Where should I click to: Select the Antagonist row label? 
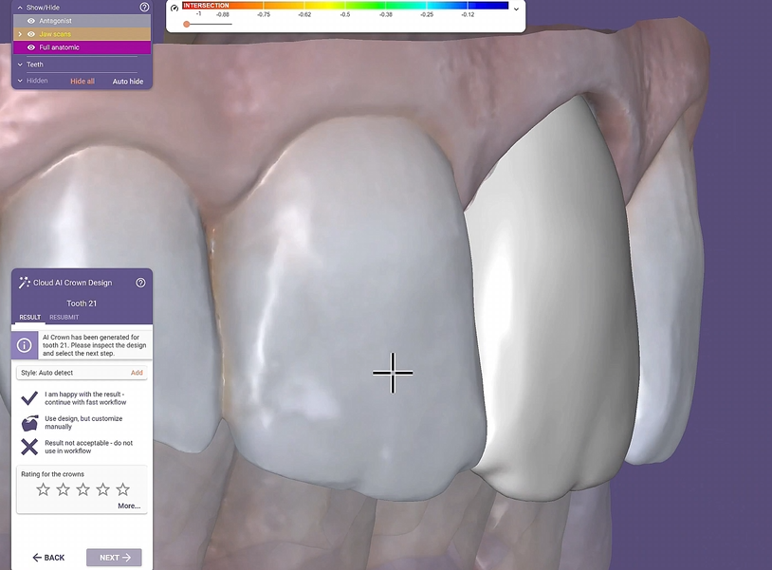click(56, 21)
